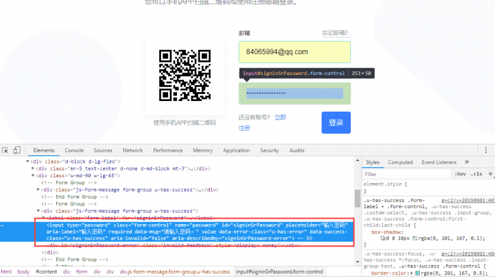Image resolution: width=495 pixels, height=277 pixels.
Task: Collapse second js-form-message form-group div
Action: pos(38,211)
